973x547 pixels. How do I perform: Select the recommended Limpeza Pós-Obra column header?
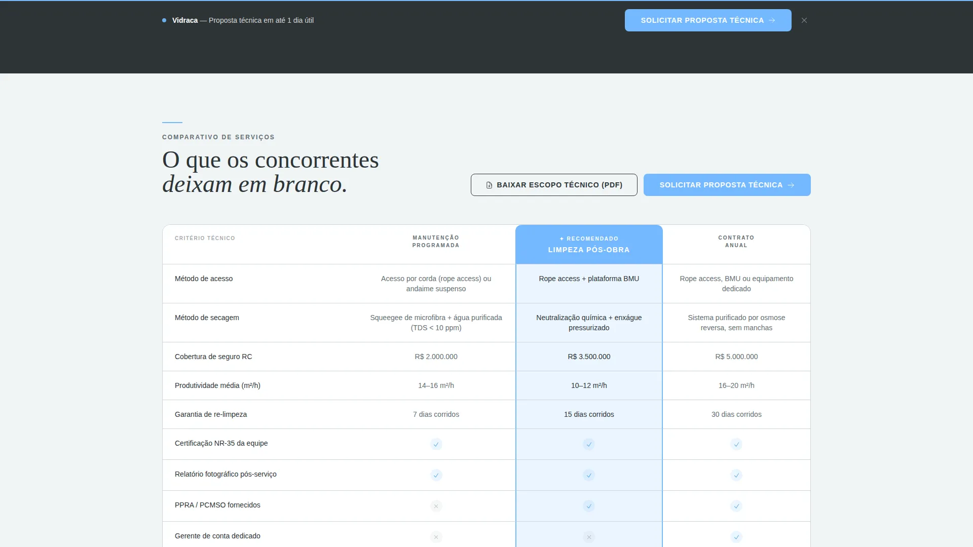click(589, 245)
